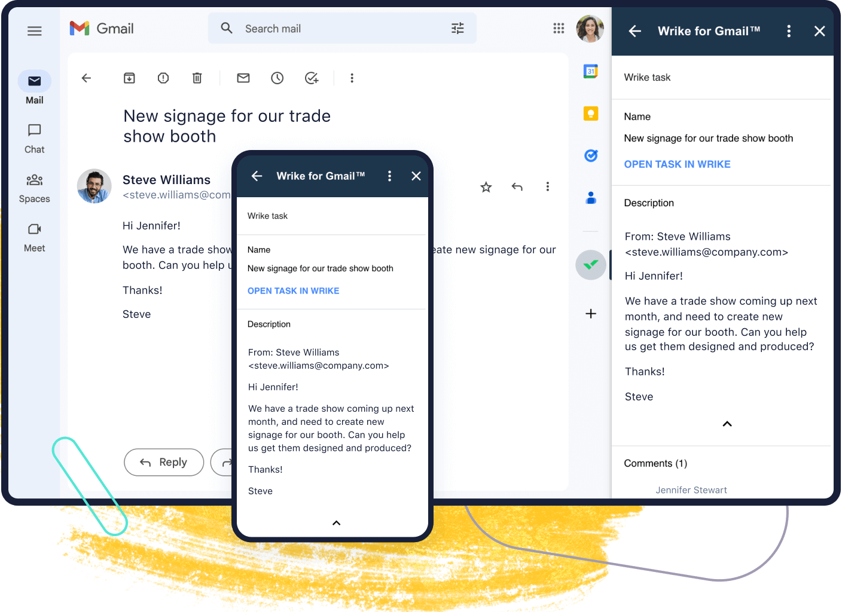Close the mobile Wrike popup

tap(416, 176)
